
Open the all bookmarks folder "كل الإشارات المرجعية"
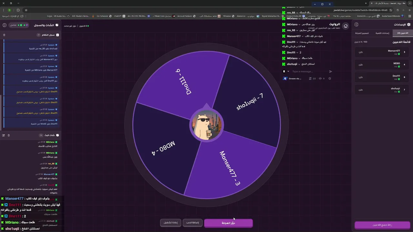(x=13, y=16)
